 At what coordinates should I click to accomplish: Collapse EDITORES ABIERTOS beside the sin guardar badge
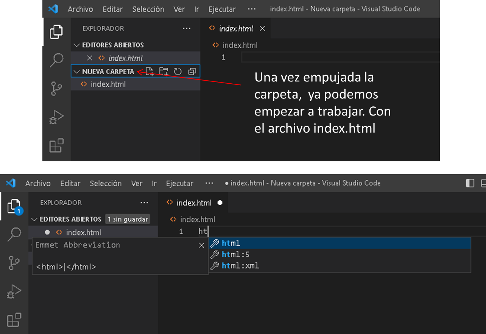point(35,219)
